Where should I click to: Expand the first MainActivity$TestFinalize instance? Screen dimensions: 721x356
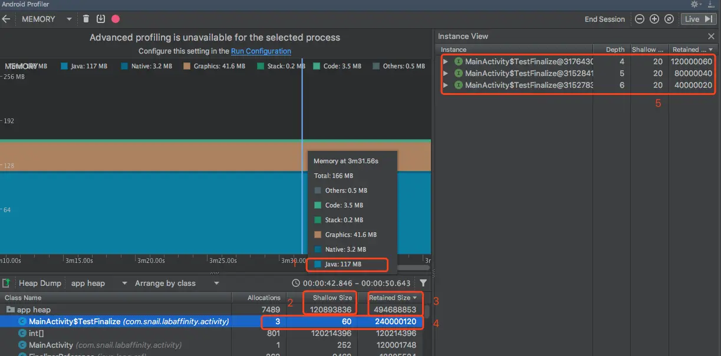[445, 61]
